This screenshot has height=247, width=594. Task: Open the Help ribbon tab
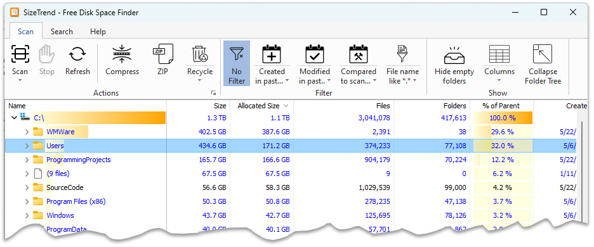(x=98, y=32)
